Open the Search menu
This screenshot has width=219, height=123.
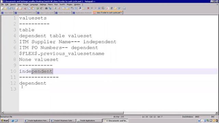click(13, 4)
